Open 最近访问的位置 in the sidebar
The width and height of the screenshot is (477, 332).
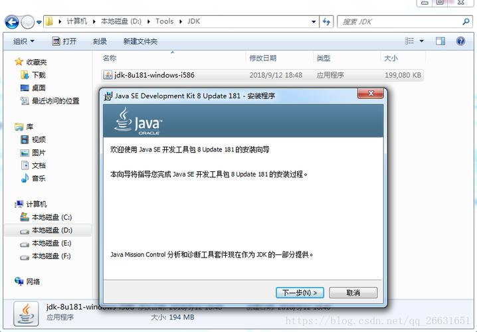pos(50,101)
